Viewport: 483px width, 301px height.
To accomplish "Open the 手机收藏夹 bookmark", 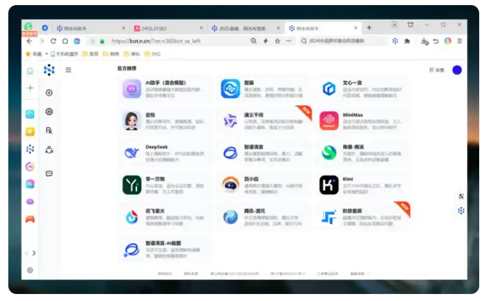I will pos(64,54).
